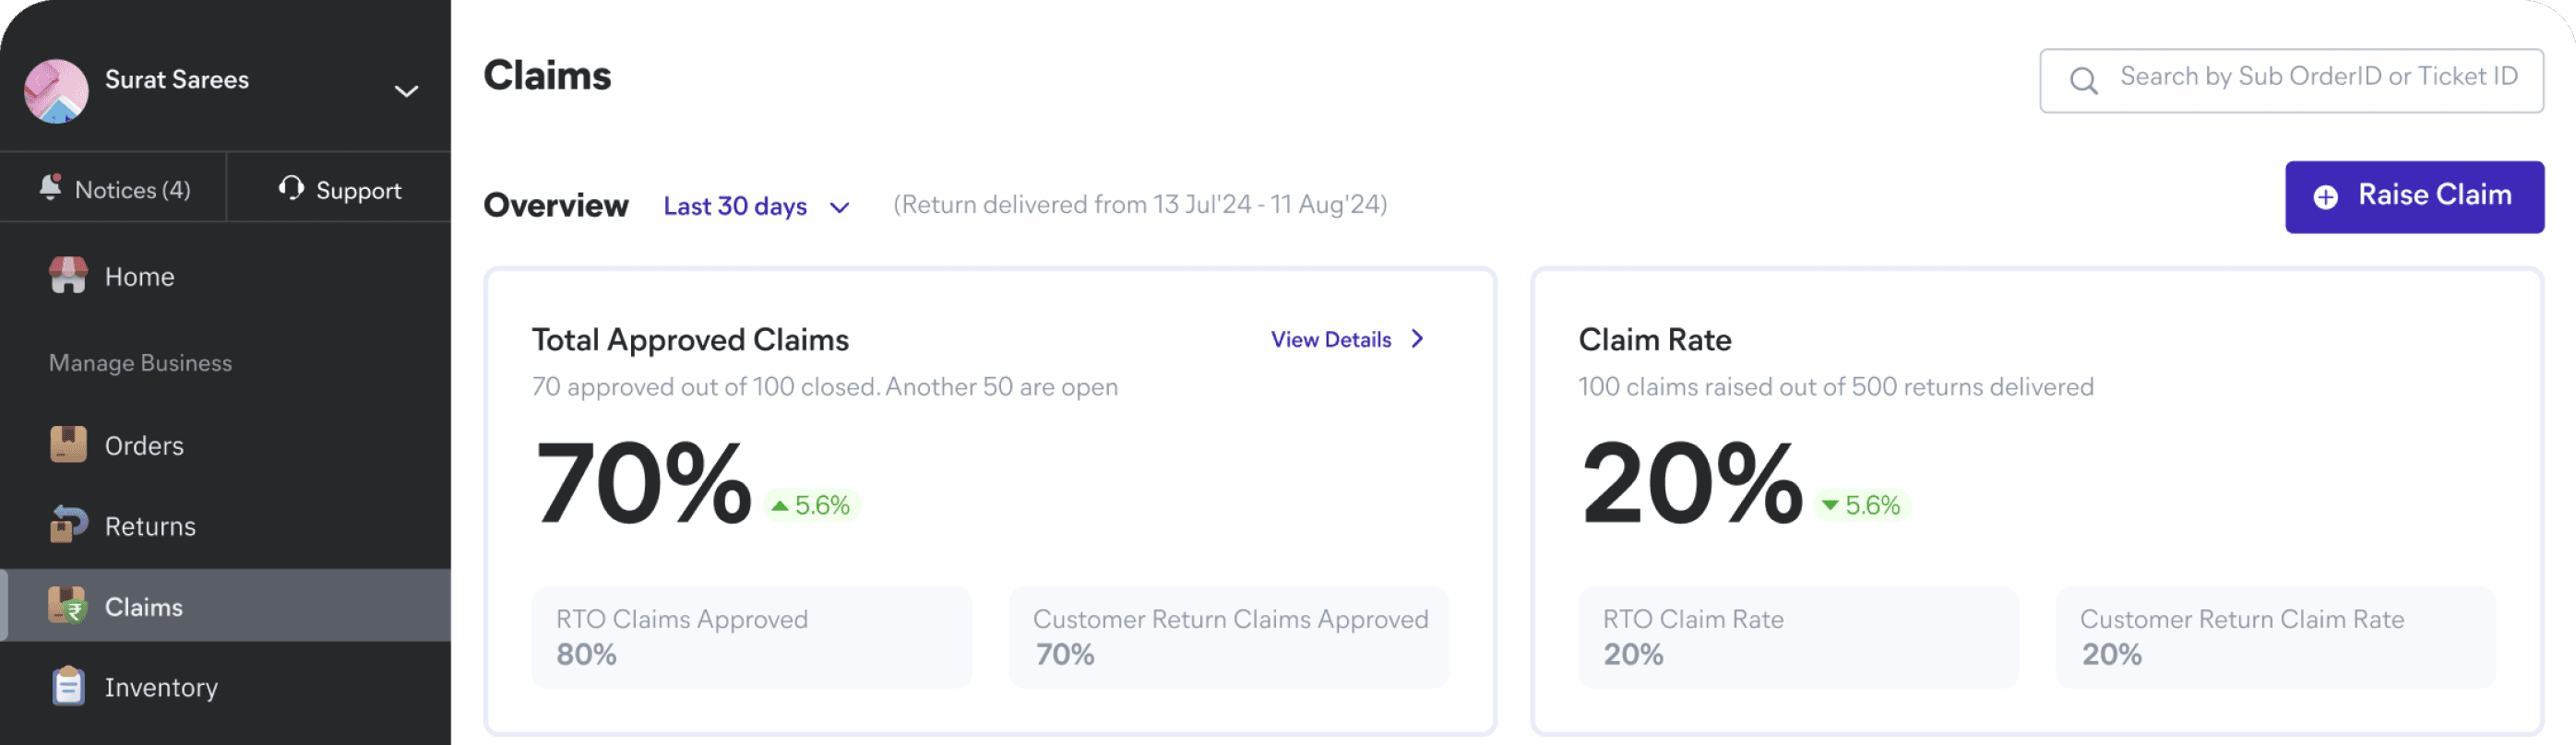Select the Customer Return Claim Rate card
Image resolution: width=2576 pixels, height=745 pixels.
coord(2275,637)
